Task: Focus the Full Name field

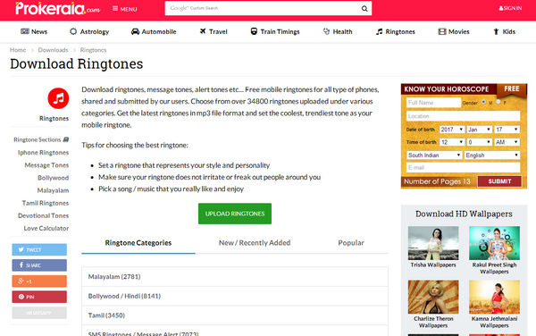Action: [x=433, y=103]
